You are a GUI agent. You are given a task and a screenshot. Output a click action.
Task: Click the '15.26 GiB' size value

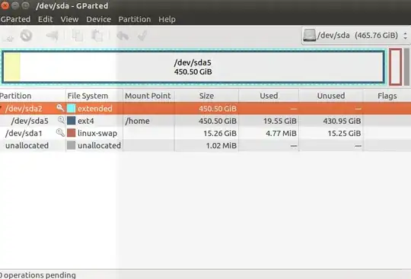[x=220, y=133]
